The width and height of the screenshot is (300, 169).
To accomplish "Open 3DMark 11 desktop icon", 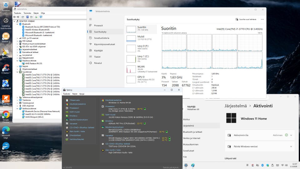I will point(6,36).
